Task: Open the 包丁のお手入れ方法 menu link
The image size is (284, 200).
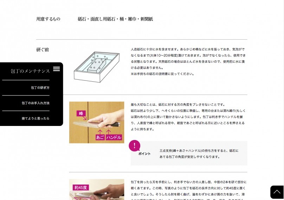Action: pyautogui.click(x=35, y=103)
